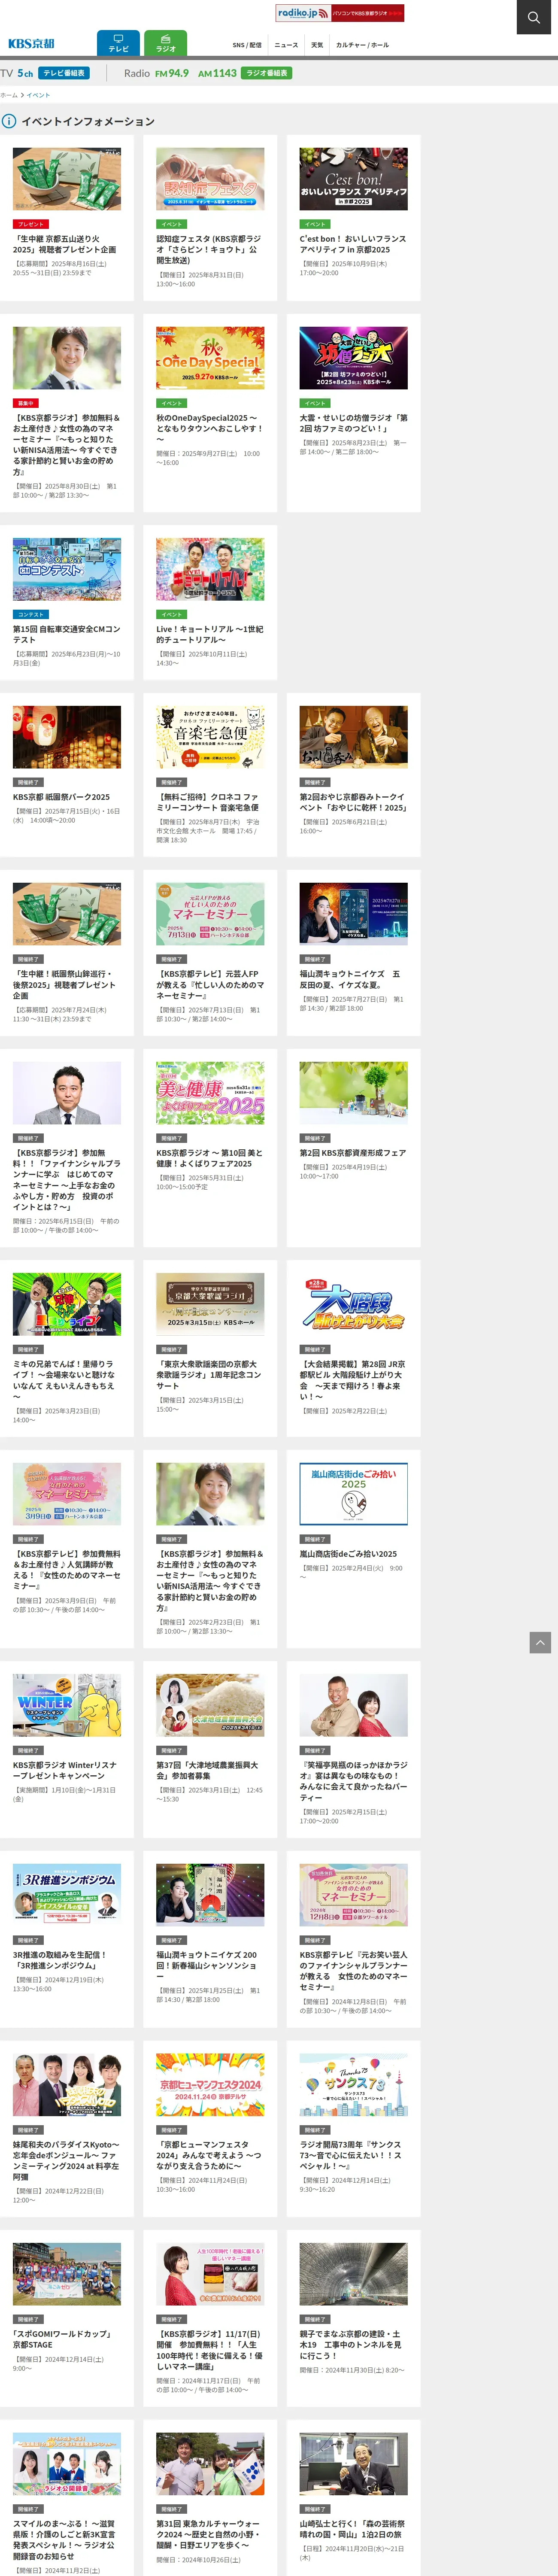Open the SNS / 配信 menu
Viewport: 558px width, 2576px height.
tap(246, 45)
